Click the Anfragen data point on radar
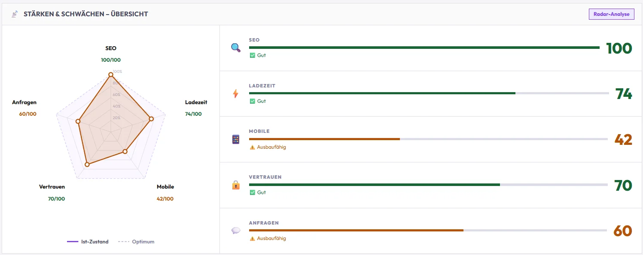This screenshot has width=643, height=255. pyautogui.click(x=78, y=122)
